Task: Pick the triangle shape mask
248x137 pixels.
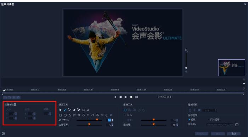Action: 69,115
